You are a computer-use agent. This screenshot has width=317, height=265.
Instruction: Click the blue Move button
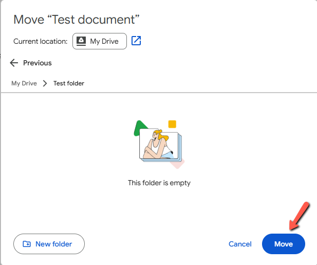tap(284, 244)
